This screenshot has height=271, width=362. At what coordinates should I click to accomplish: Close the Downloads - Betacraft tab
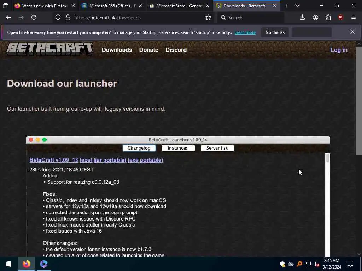click(275, 6)
